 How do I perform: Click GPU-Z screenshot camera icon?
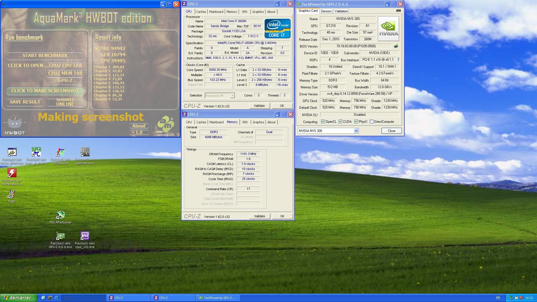(x=399, y=11)
